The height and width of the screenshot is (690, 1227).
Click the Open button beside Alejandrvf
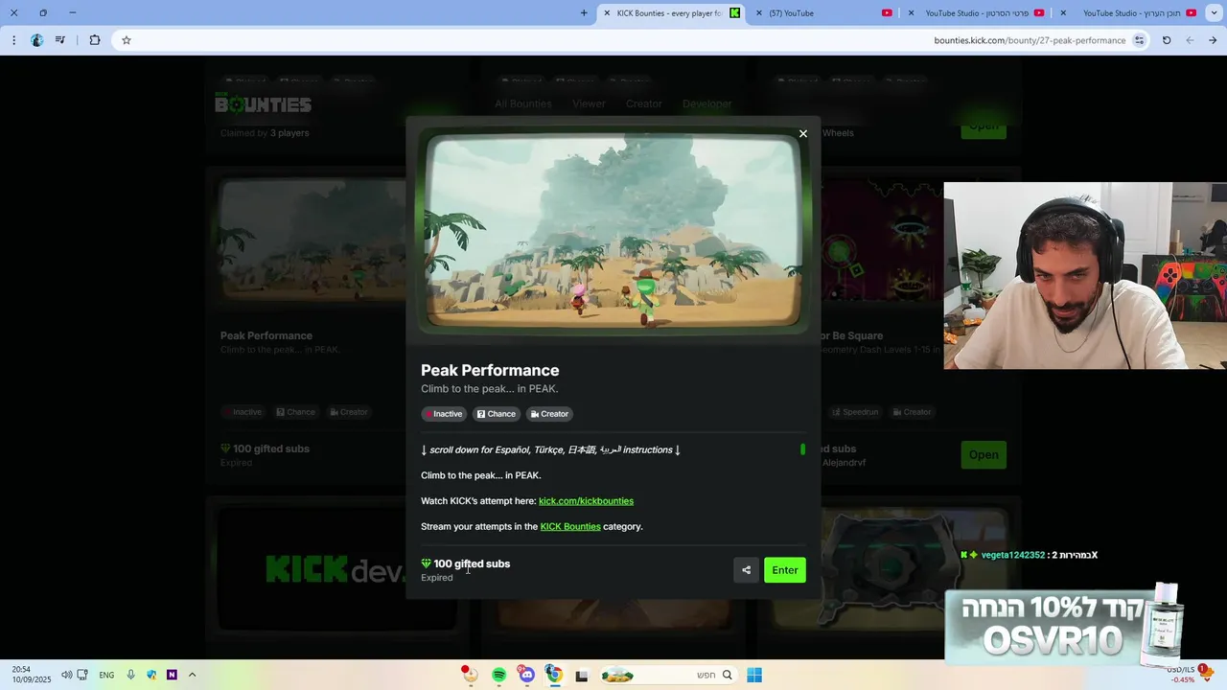coord(984,454)
